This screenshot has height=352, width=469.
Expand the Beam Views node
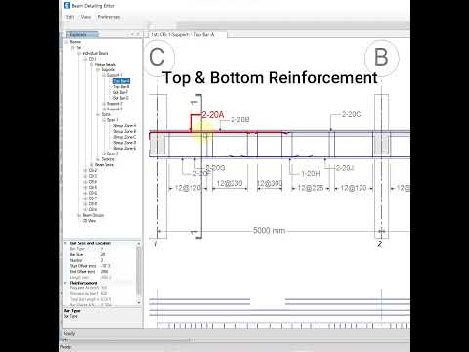(92, 165)
